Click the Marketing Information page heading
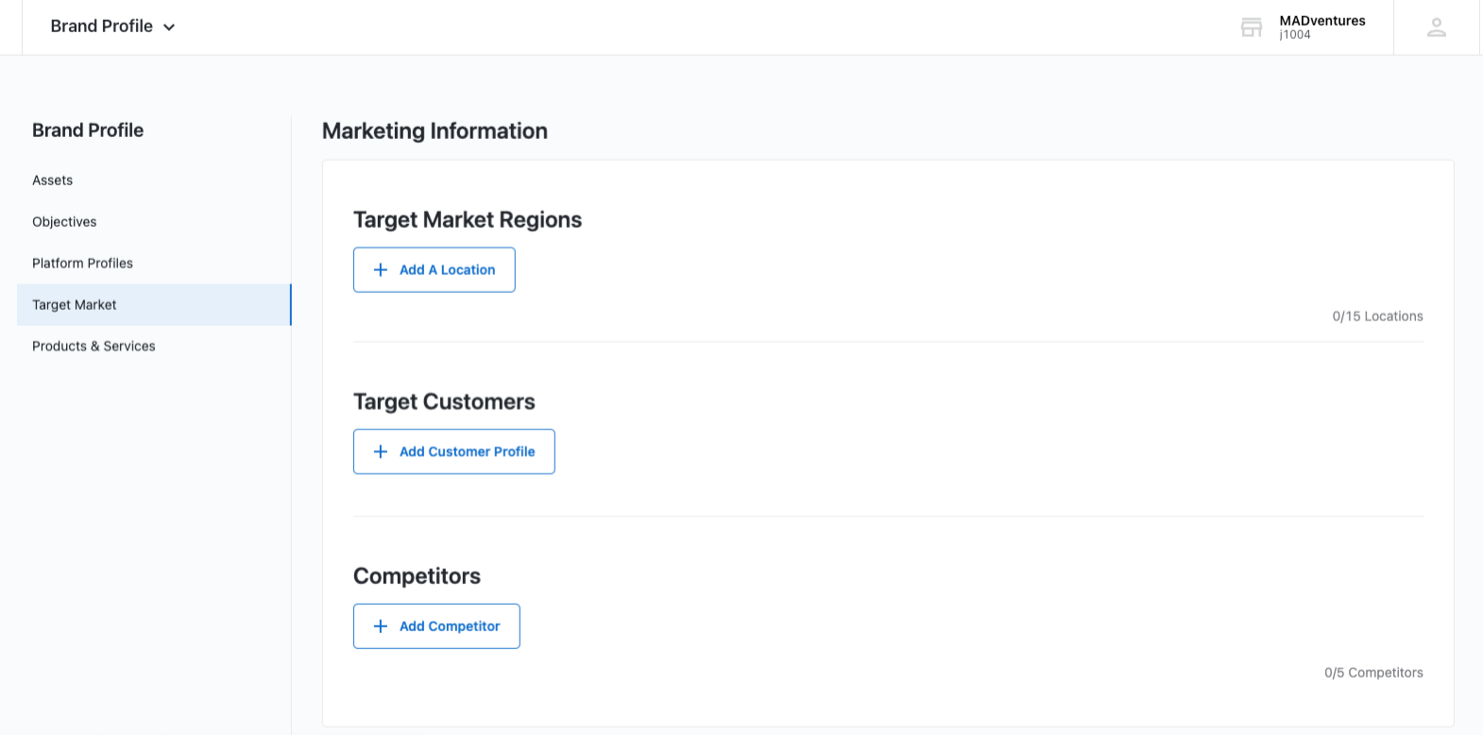 [435, 131]
